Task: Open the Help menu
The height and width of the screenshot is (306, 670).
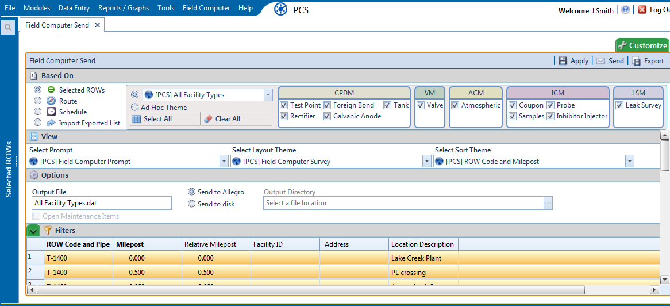Action: pyautogui.click(x=246, y=8)
